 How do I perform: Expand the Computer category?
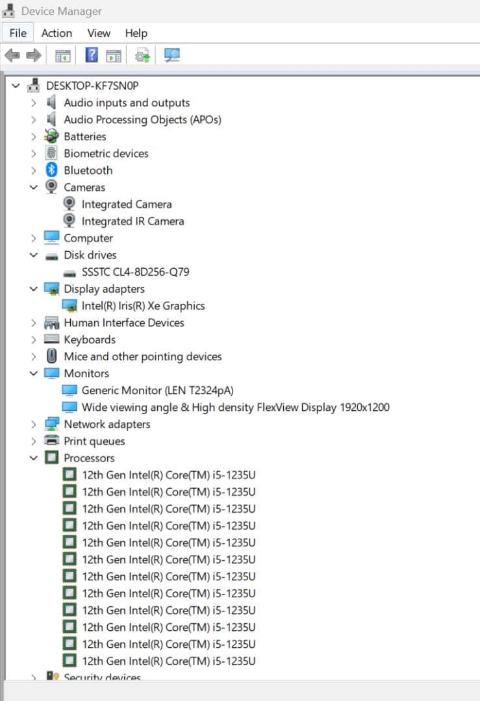(34, 238)
